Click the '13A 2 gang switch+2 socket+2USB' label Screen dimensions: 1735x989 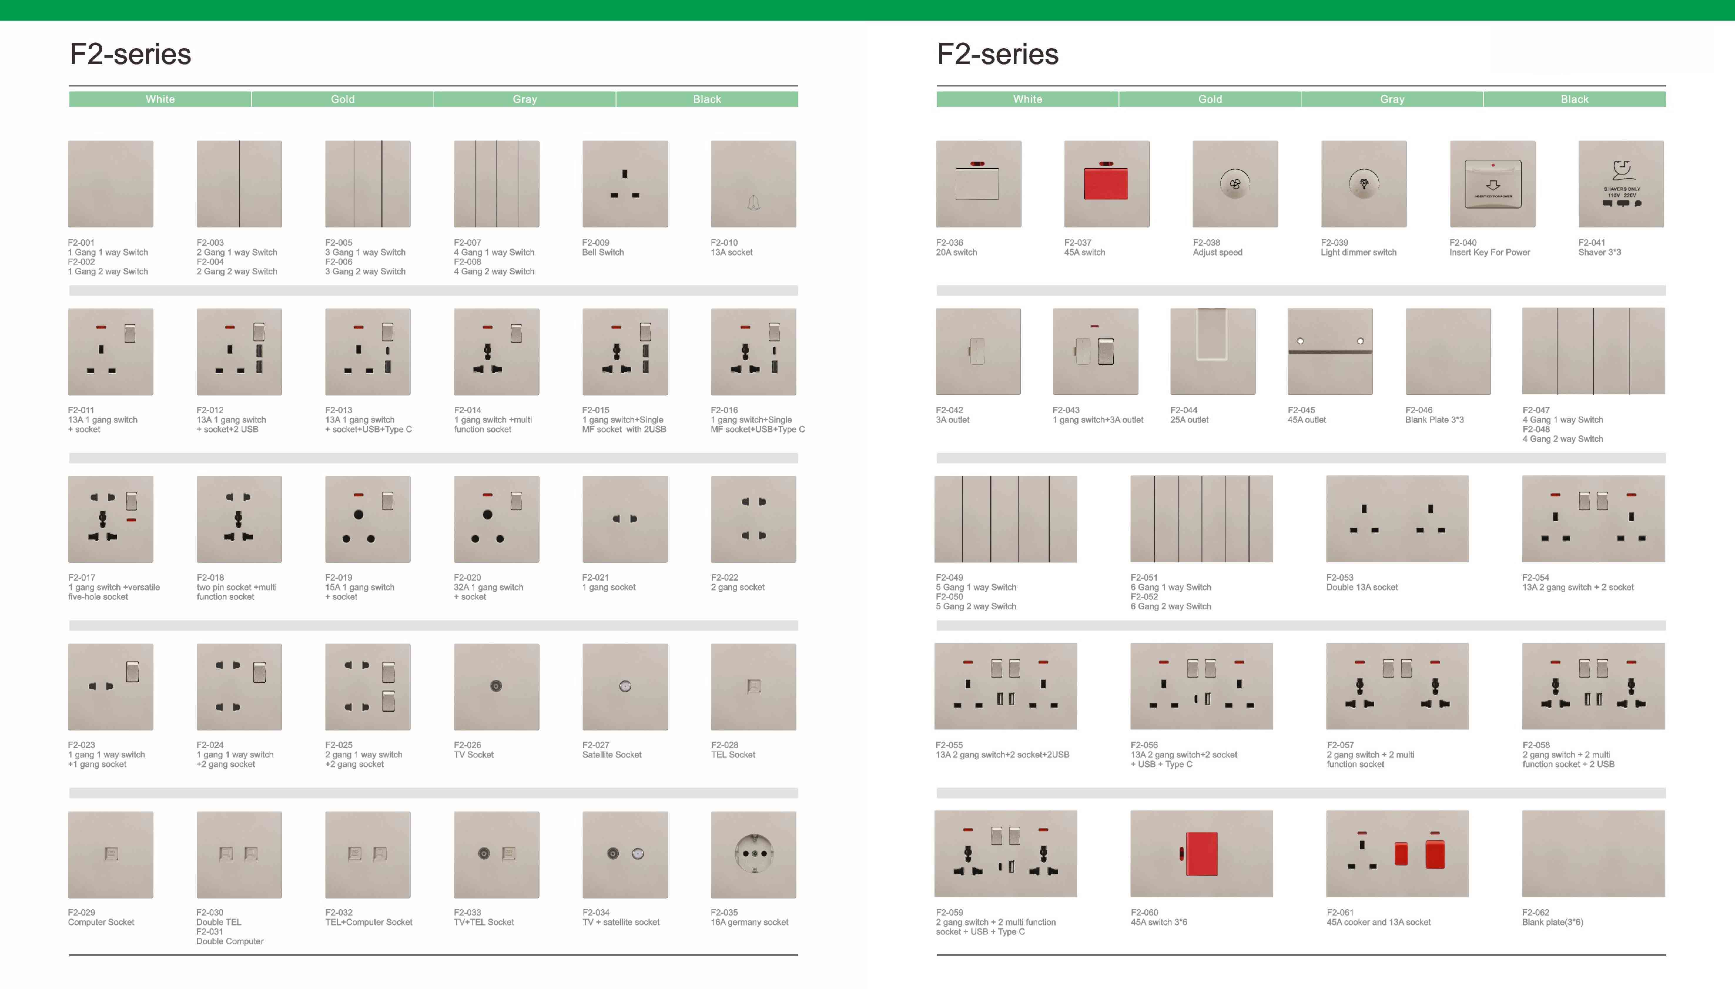pyautogui.click(x=1002, y=755)
